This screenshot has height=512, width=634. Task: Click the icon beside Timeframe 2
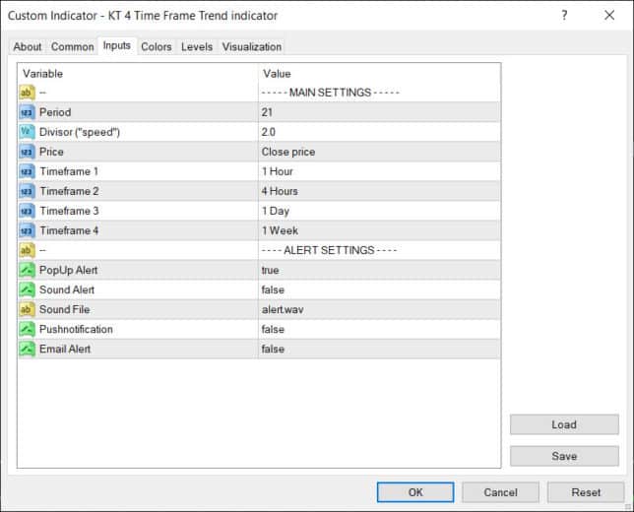pyautogui.click(x=27, y=191)
